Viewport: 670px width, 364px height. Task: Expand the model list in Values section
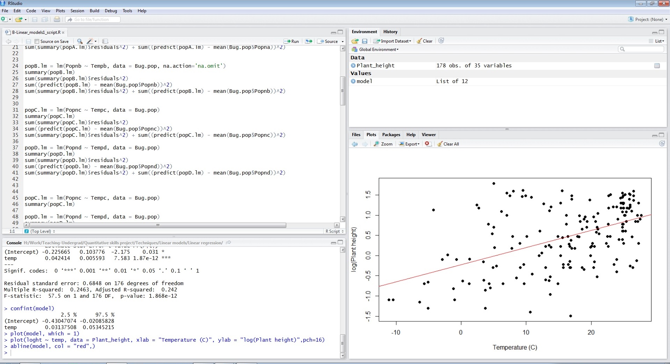[x=353, y=81]
